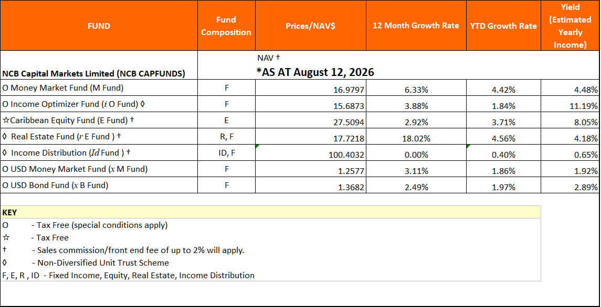Click the 0.00% growth rate cell
Image resolution: width=601 pixels, height=307 pixels.
(416, 153)
